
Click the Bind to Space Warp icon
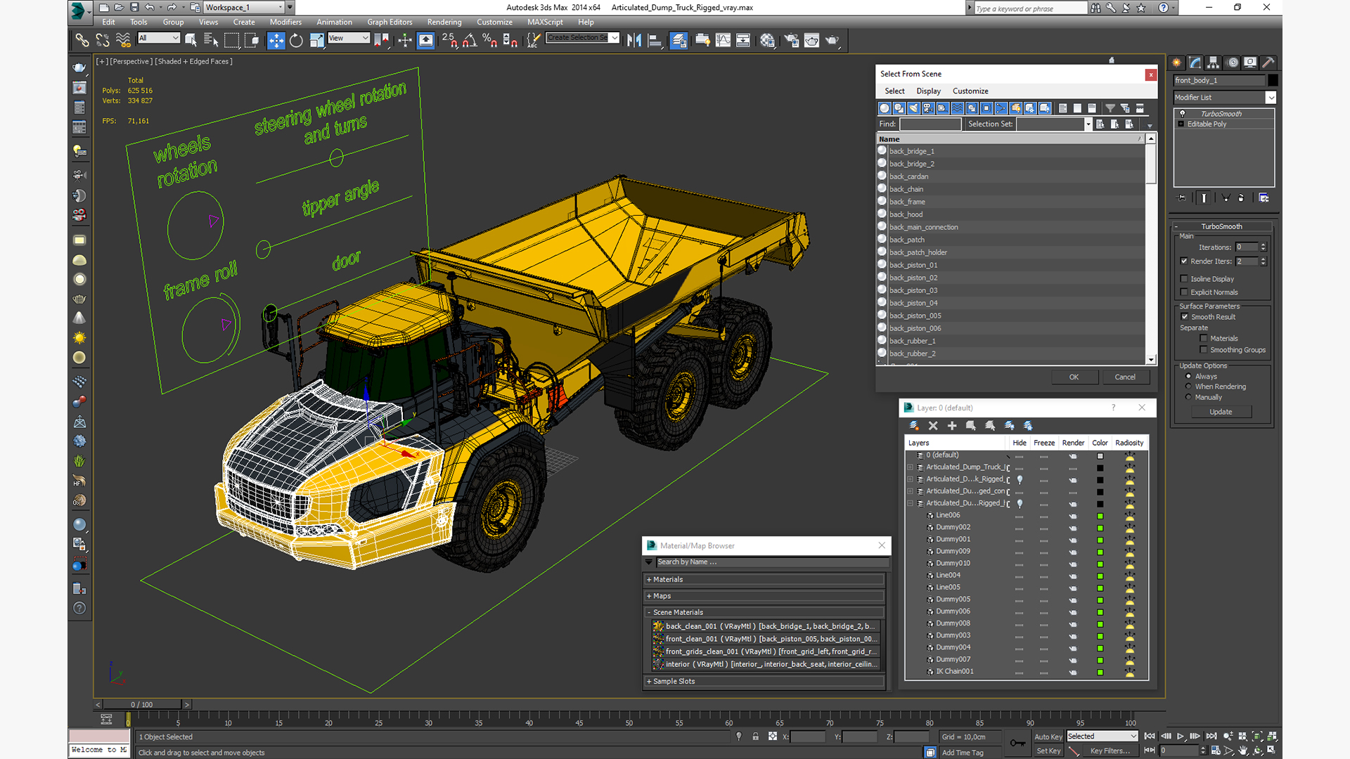(123, 40)
